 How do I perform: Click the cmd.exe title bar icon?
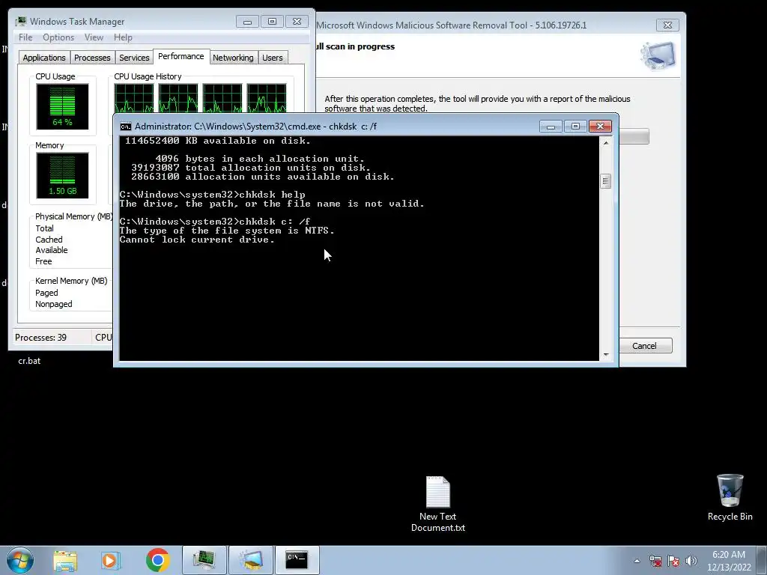pyautogui.click(x=126, y=127)
